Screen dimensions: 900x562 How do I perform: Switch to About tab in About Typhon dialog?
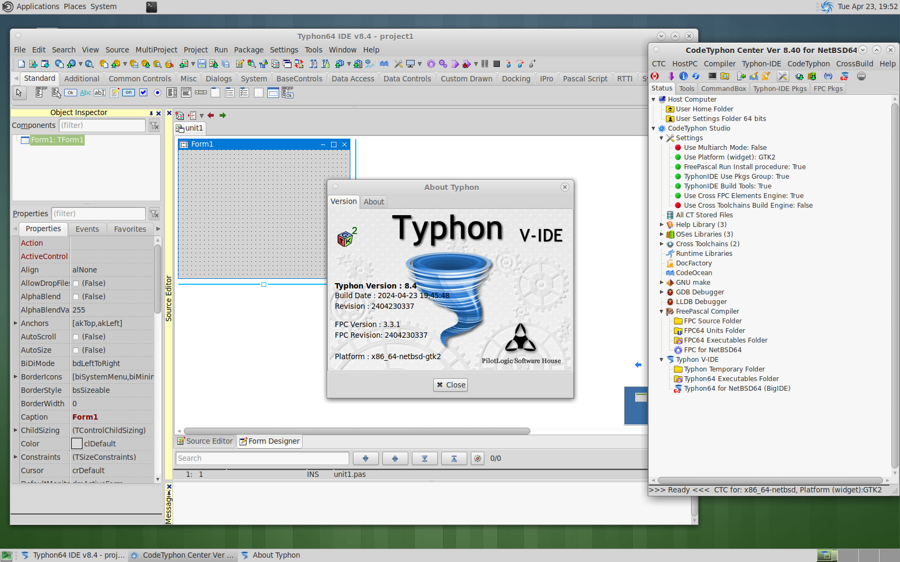(x=374, y=202)
